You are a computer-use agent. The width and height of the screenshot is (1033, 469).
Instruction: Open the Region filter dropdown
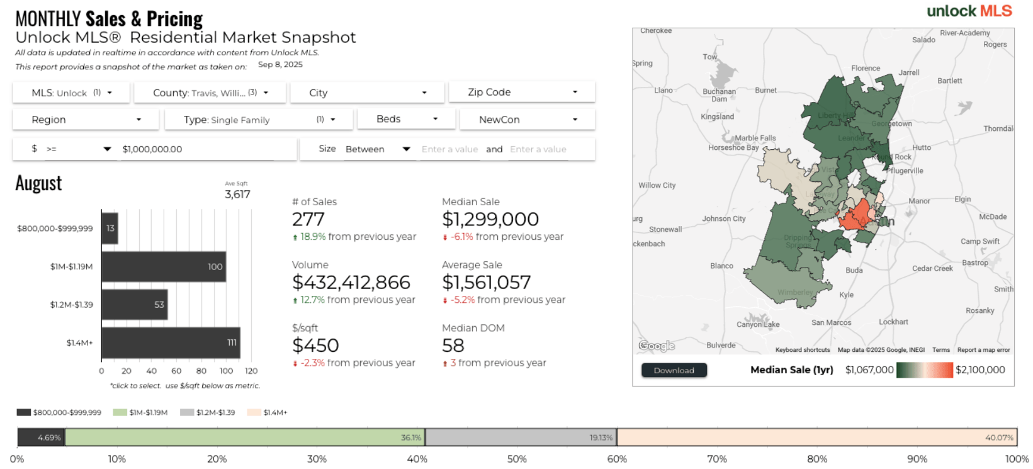(86, 120)
